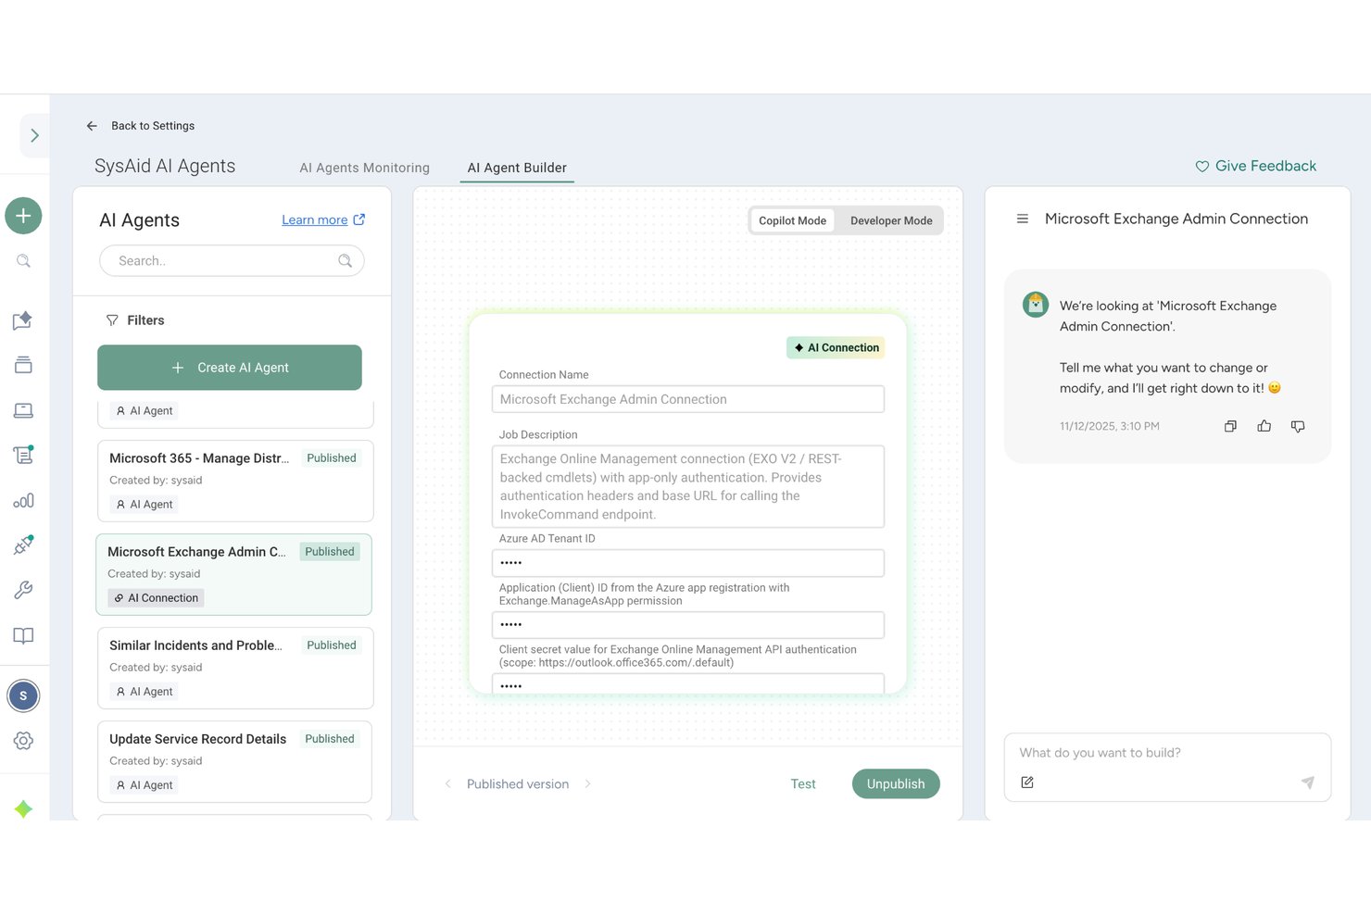This screenshot has width=1371, height=914.
Task: Give thumbs down to the chat message
Action: [1298, 426]
